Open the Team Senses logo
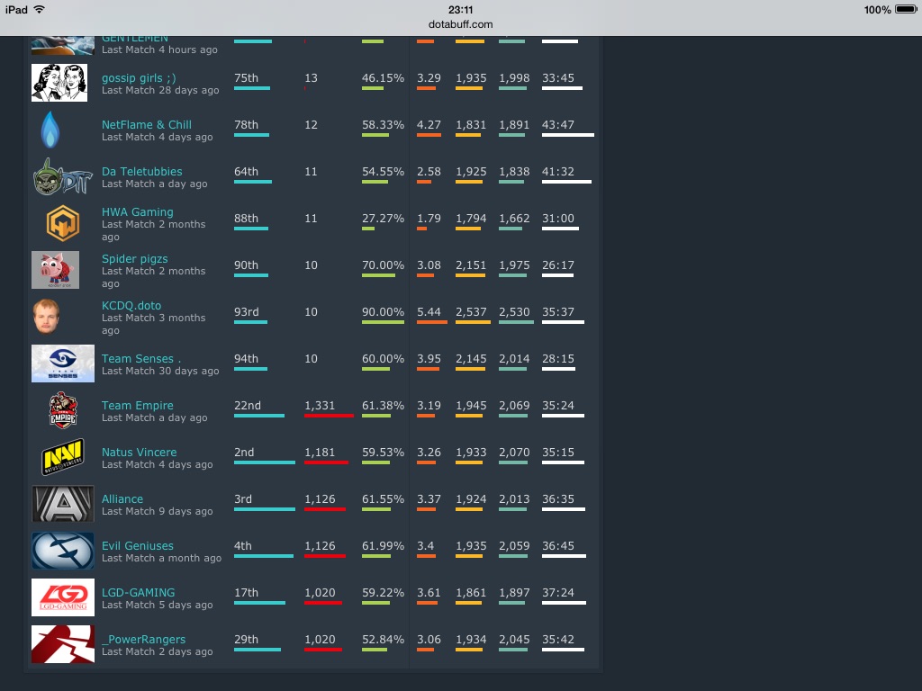 tap(63, 363)
